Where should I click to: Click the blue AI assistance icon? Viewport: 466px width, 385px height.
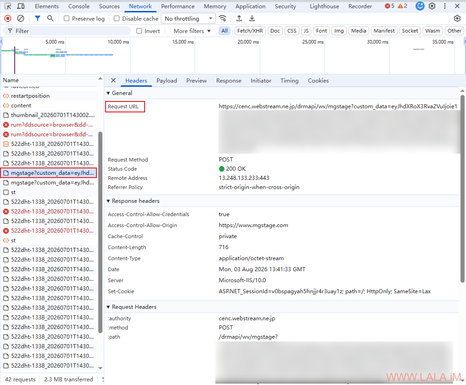point(420,6)
